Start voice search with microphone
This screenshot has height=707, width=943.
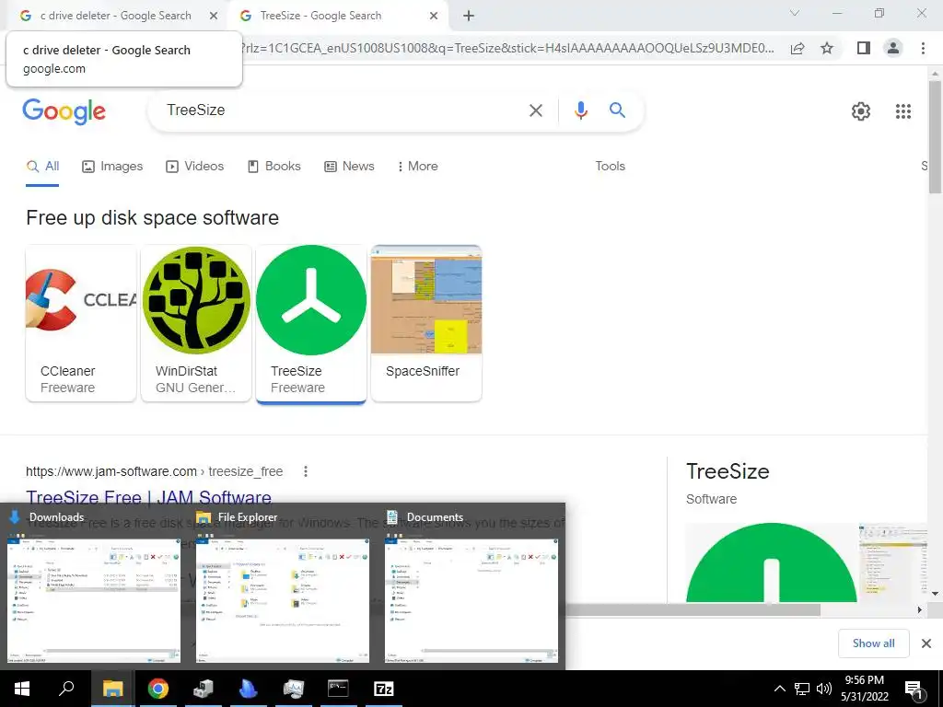pyautogui.click(x=580, y=110)
